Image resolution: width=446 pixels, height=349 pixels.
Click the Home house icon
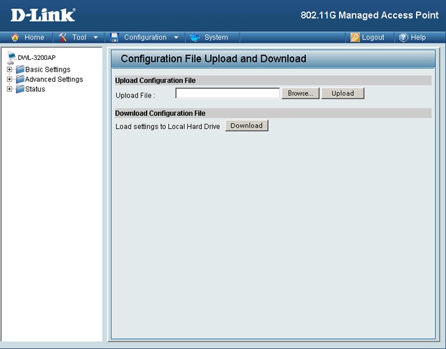click(15, 37)
